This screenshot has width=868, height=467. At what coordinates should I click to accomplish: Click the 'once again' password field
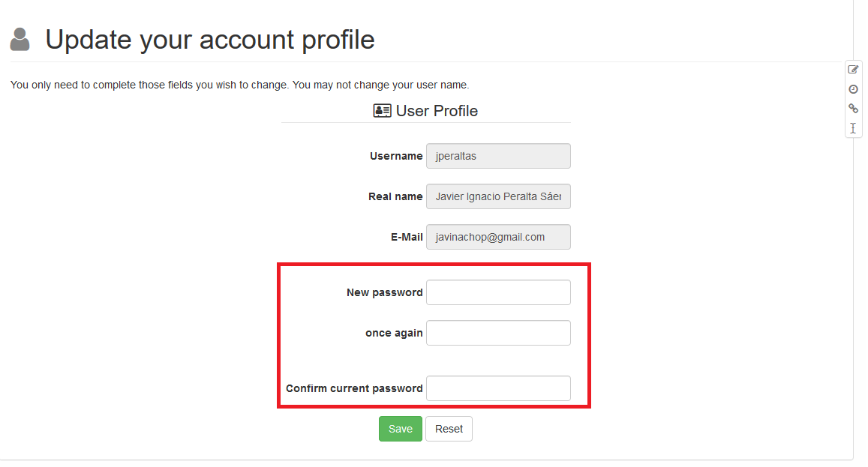tap(498, 333)
